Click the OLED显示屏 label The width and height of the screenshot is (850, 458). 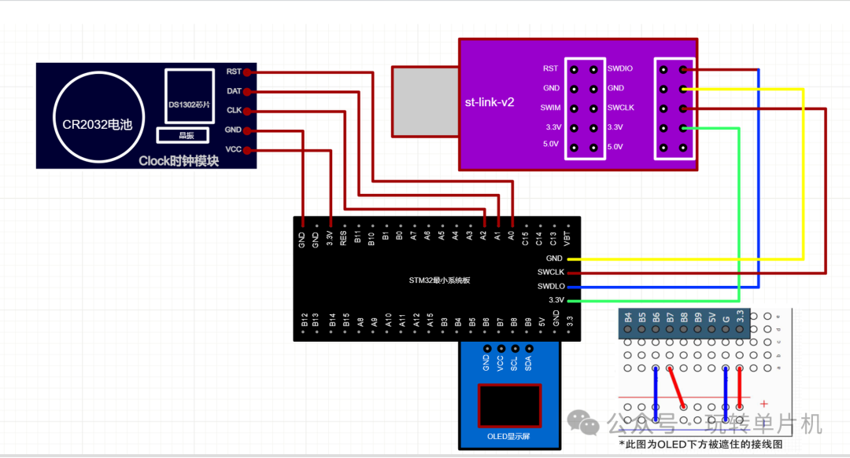tap(508, 436)
